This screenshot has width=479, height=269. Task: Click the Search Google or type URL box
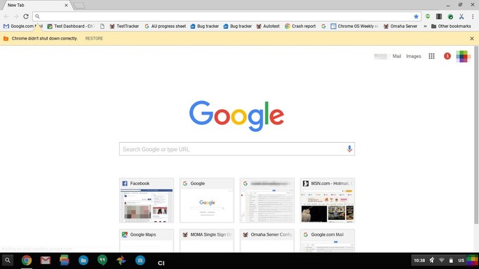tap(237, 149)
